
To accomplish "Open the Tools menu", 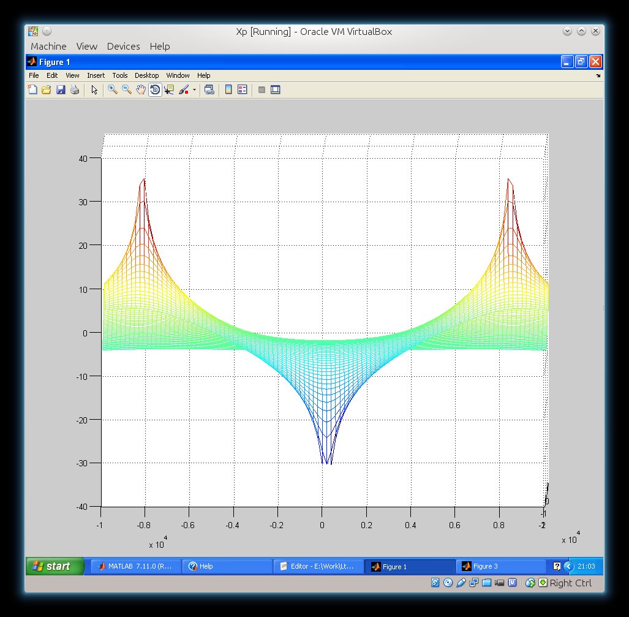I will [x=119, y=75].
